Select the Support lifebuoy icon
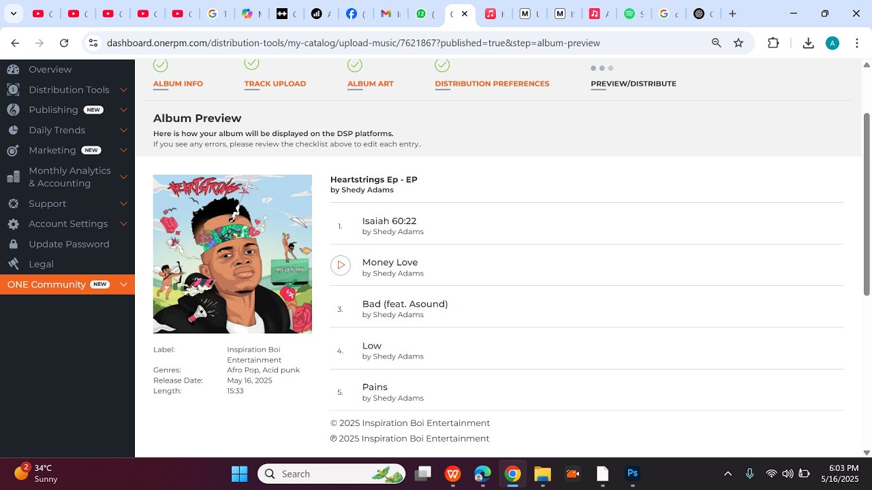 (x=14, y=203)
